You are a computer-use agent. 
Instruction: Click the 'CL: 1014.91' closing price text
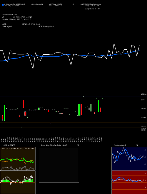pos(55,5)
